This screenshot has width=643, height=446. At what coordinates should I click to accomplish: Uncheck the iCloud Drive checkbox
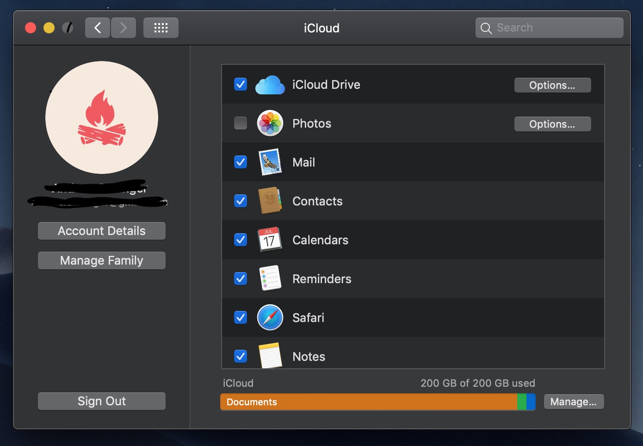(x=241, y=85)
